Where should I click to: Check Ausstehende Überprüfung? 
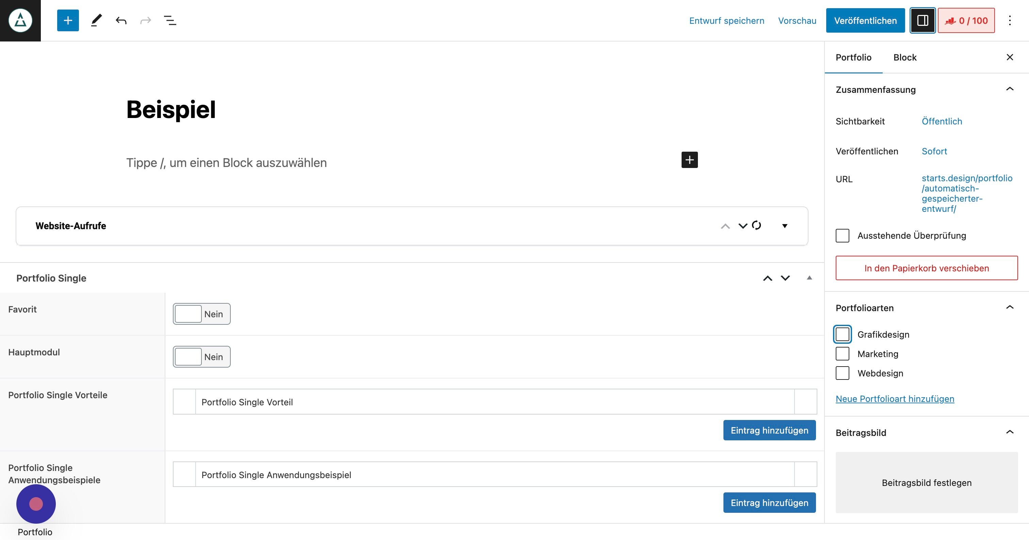pyautogui.click(x=843, y=235)
